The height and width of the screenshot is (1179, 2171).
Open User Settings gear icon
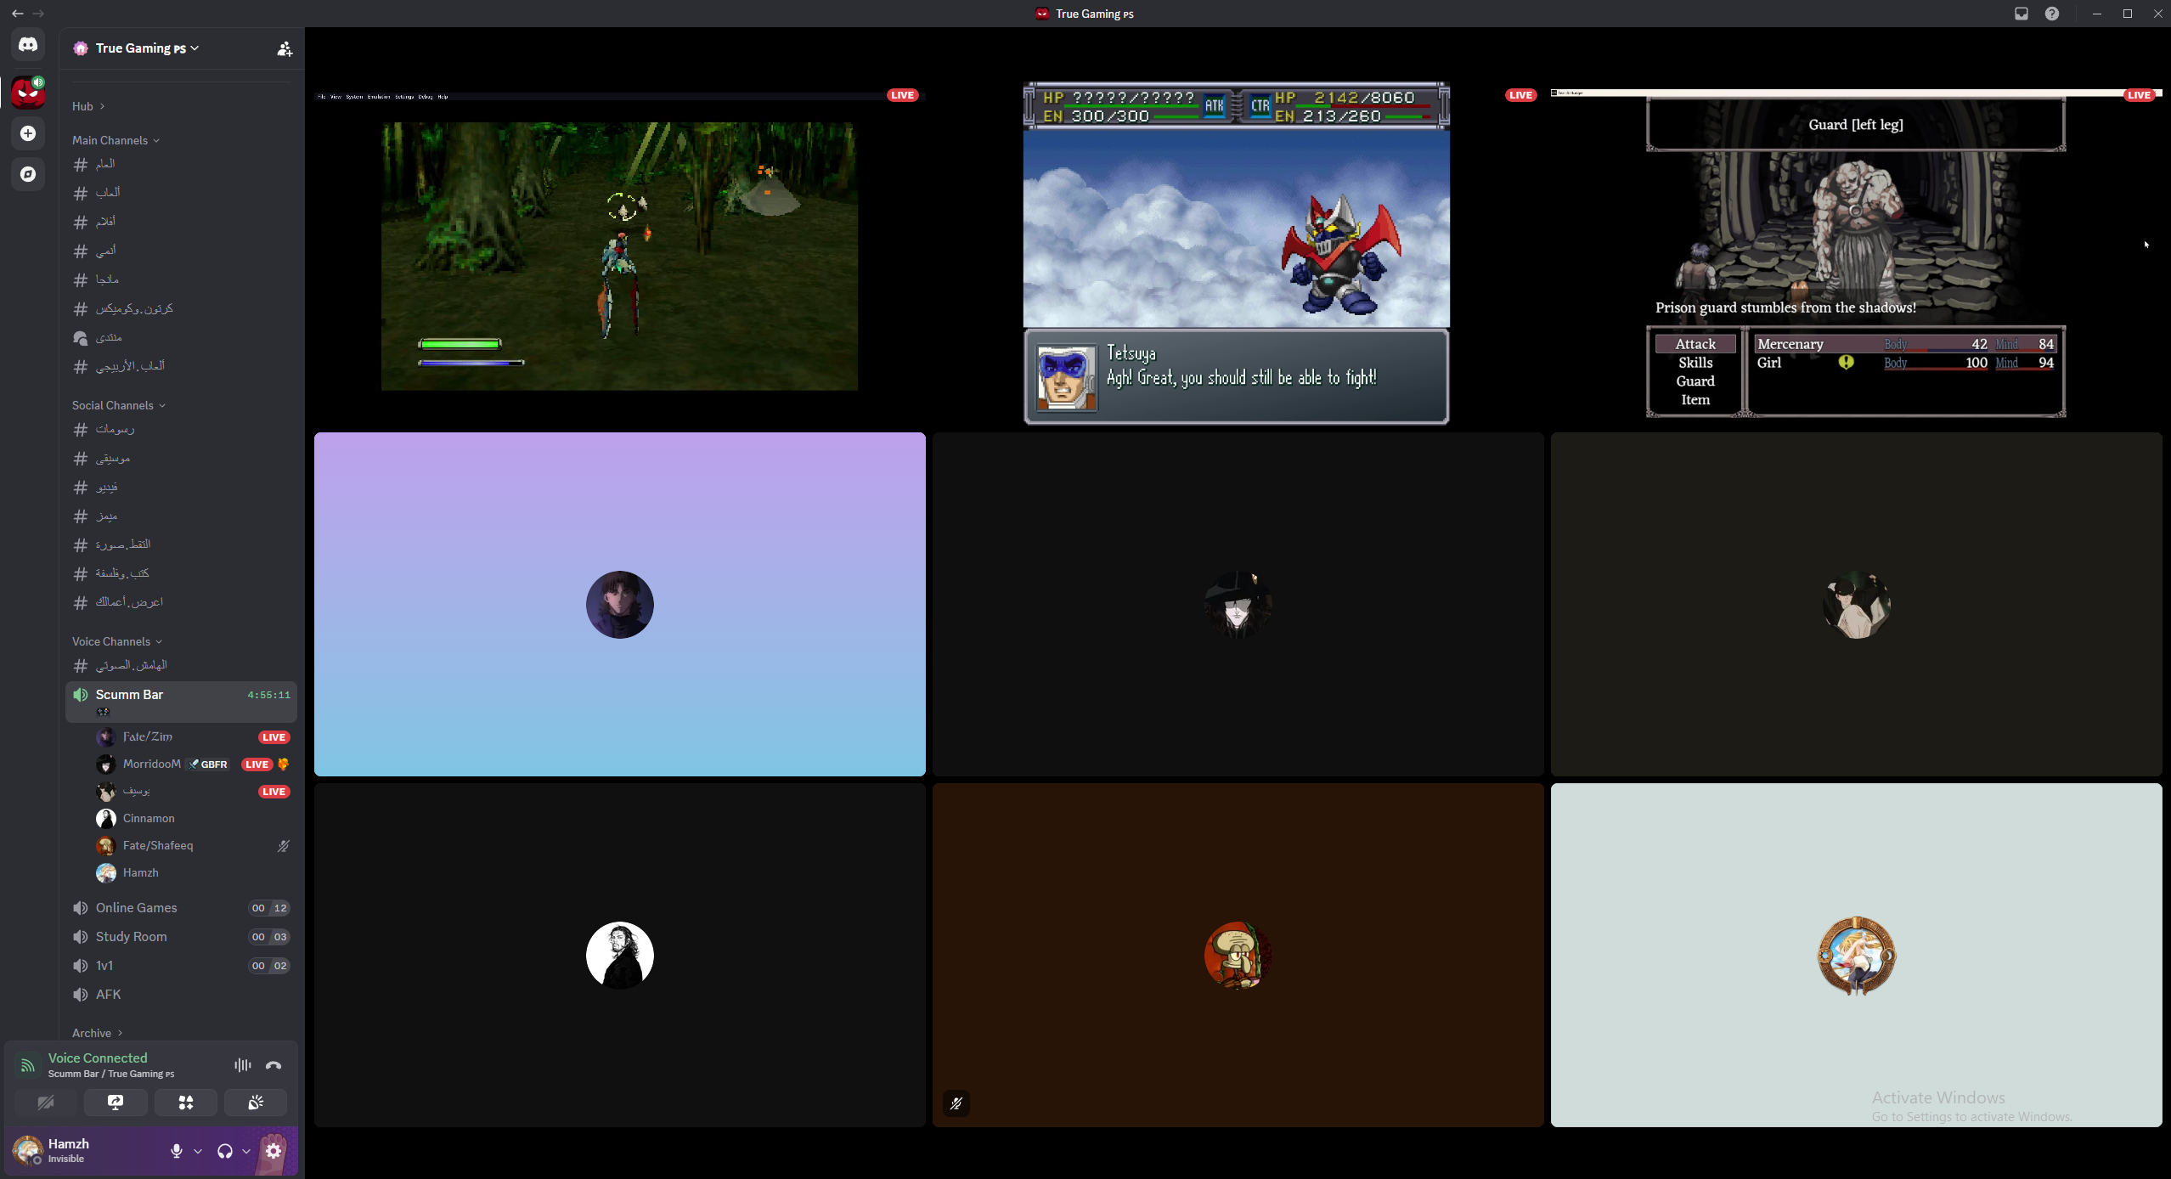[273, 1151]
